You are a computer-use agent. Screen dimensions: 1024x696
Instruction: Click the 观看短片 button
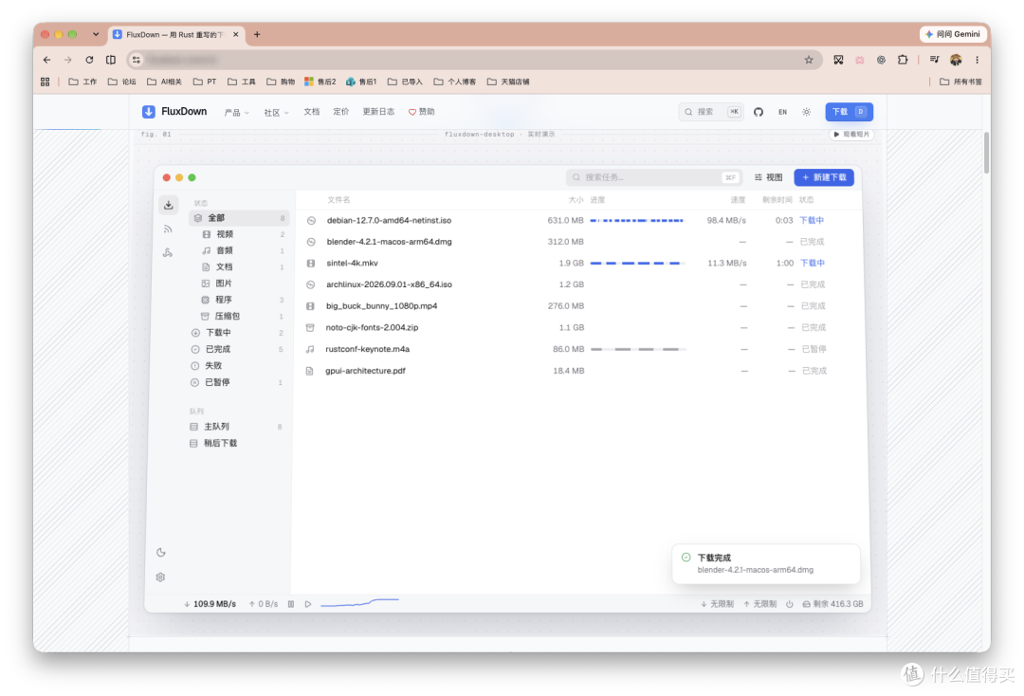click(850, 134)
